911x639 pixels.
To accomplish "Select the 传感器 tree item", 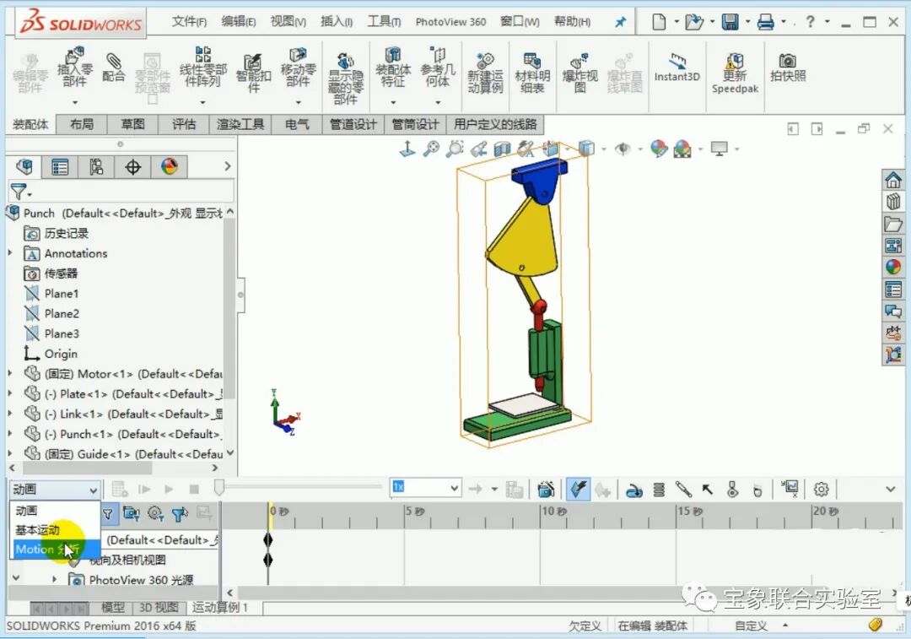I will click(x=61, y=273).
